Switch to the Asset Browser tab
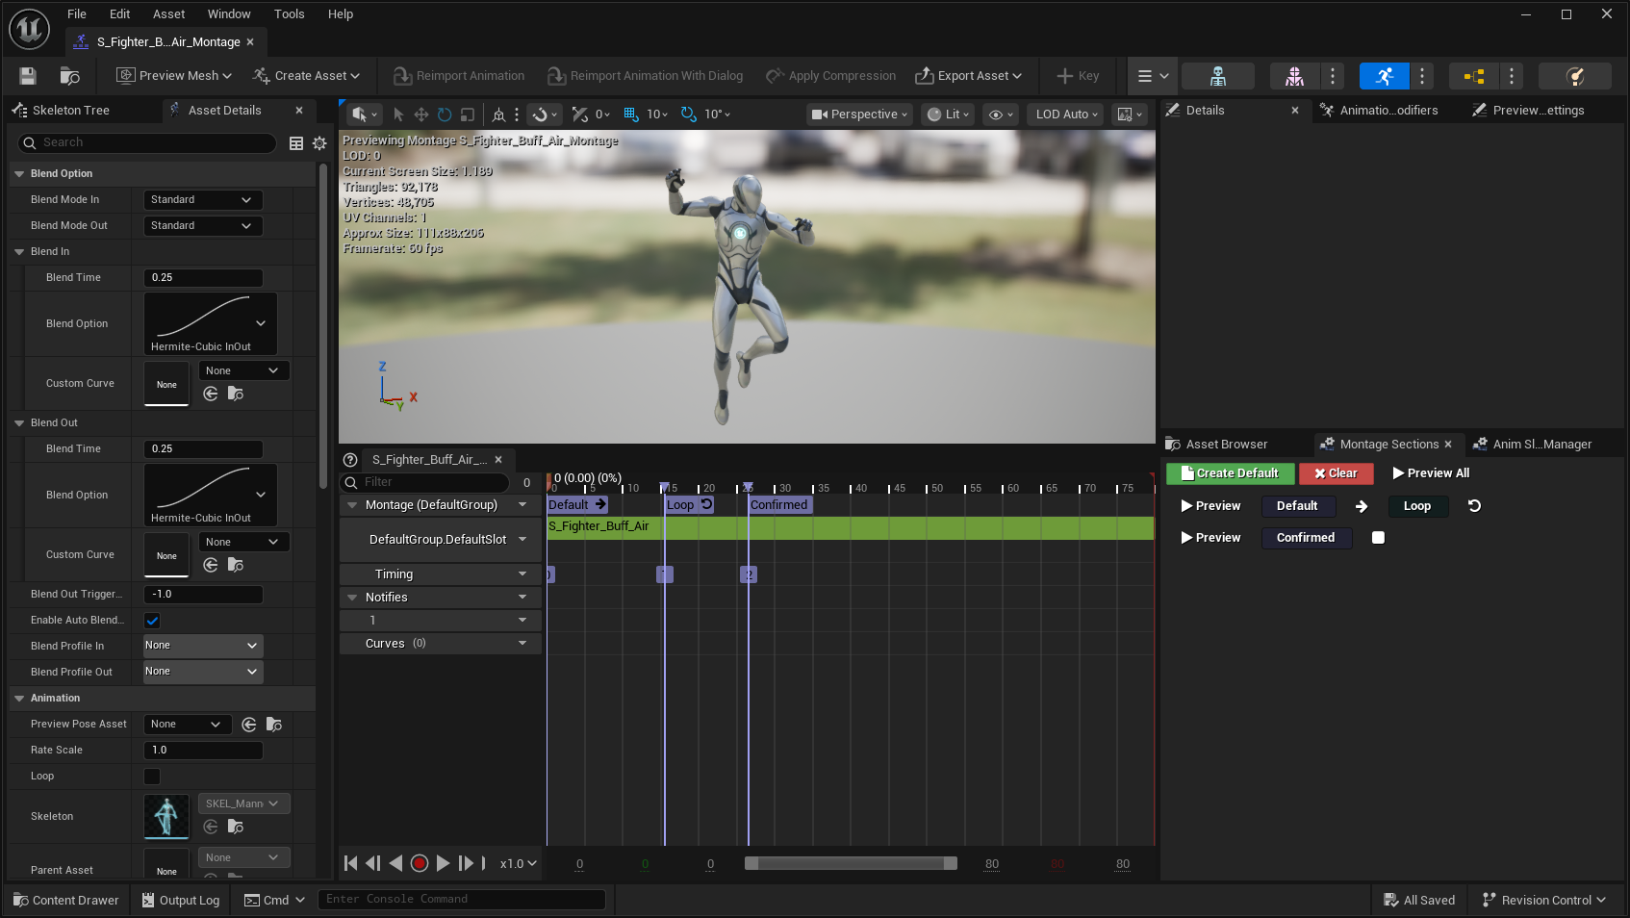The width and height of the screenshot is (1630, 918). click(x=1227, y=445)
